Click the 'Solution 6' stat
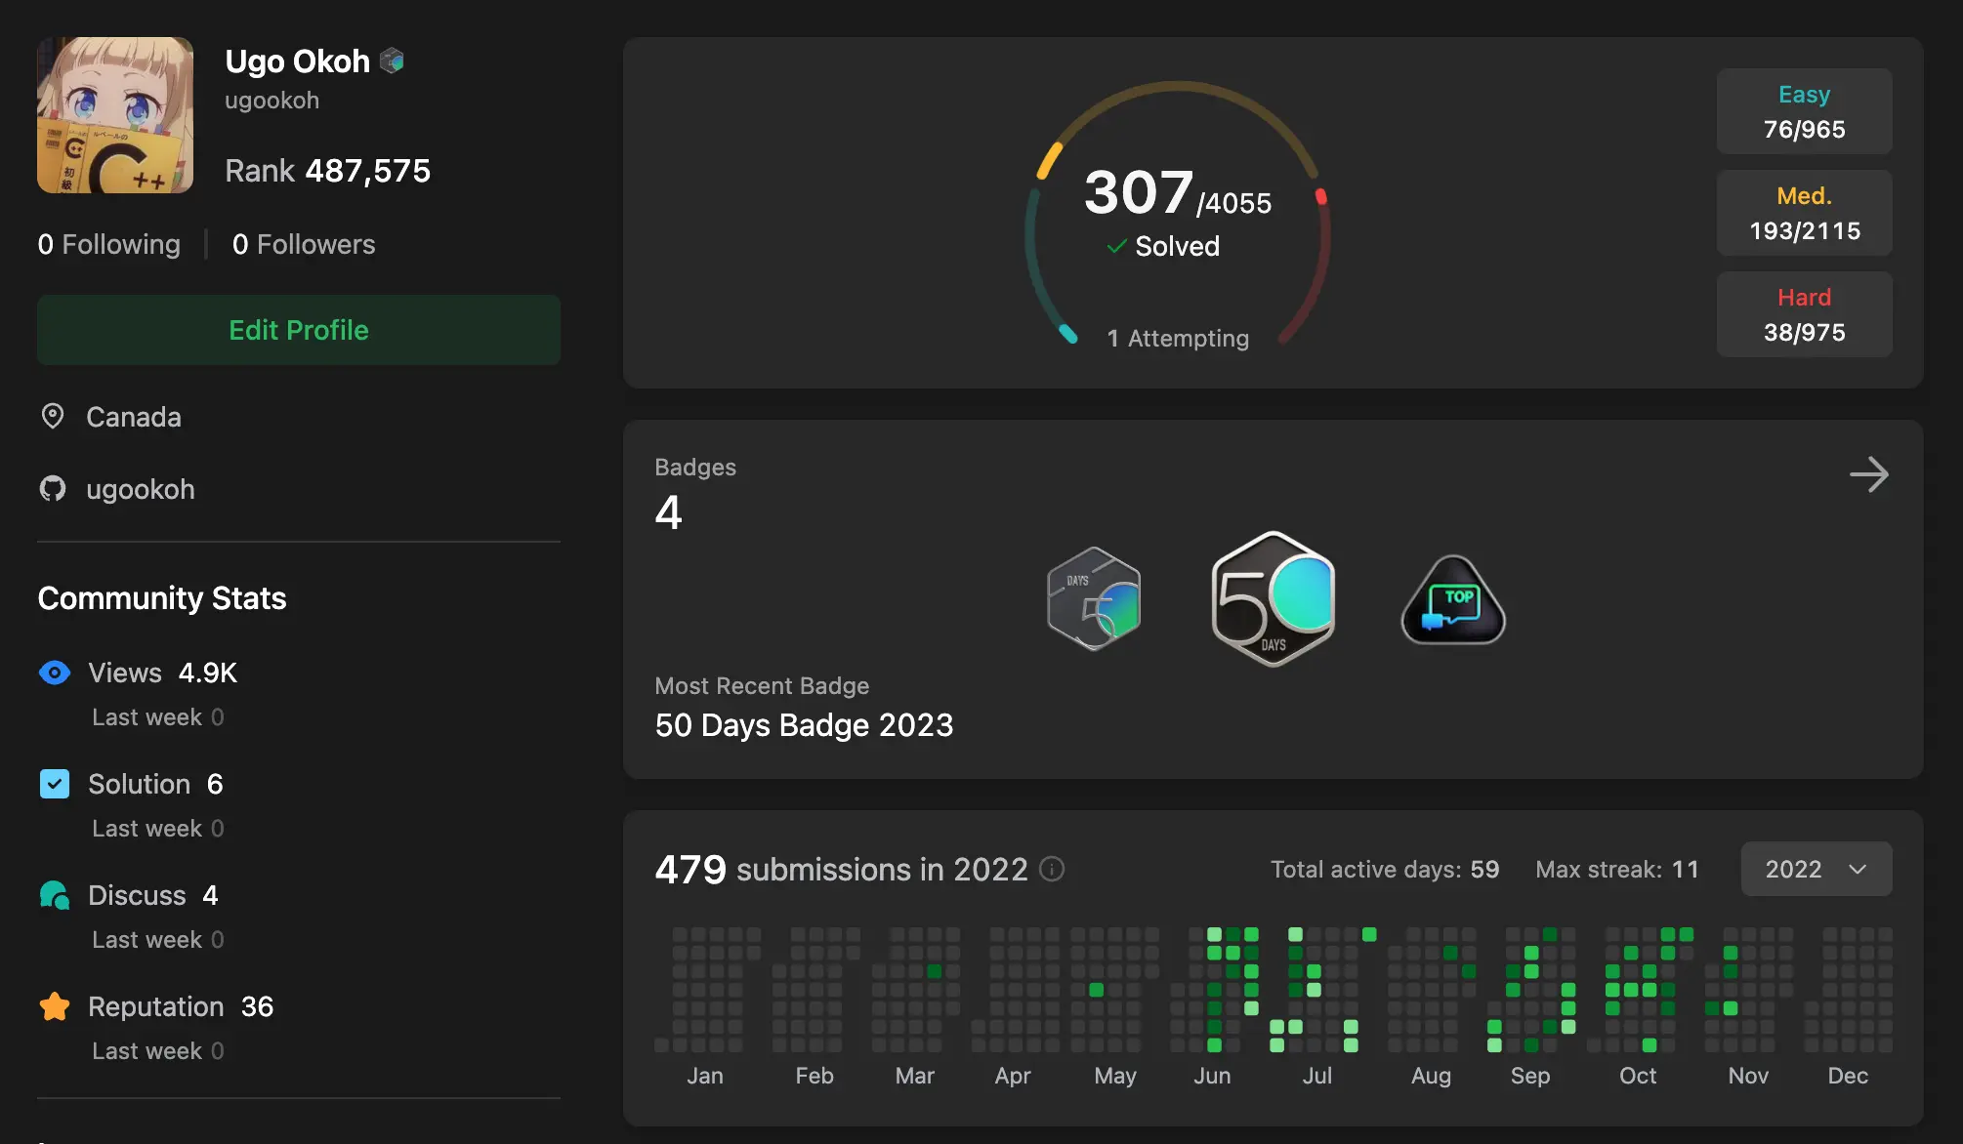The height and width of the screenshot is (1144, 1963). [x=155, y=784]
